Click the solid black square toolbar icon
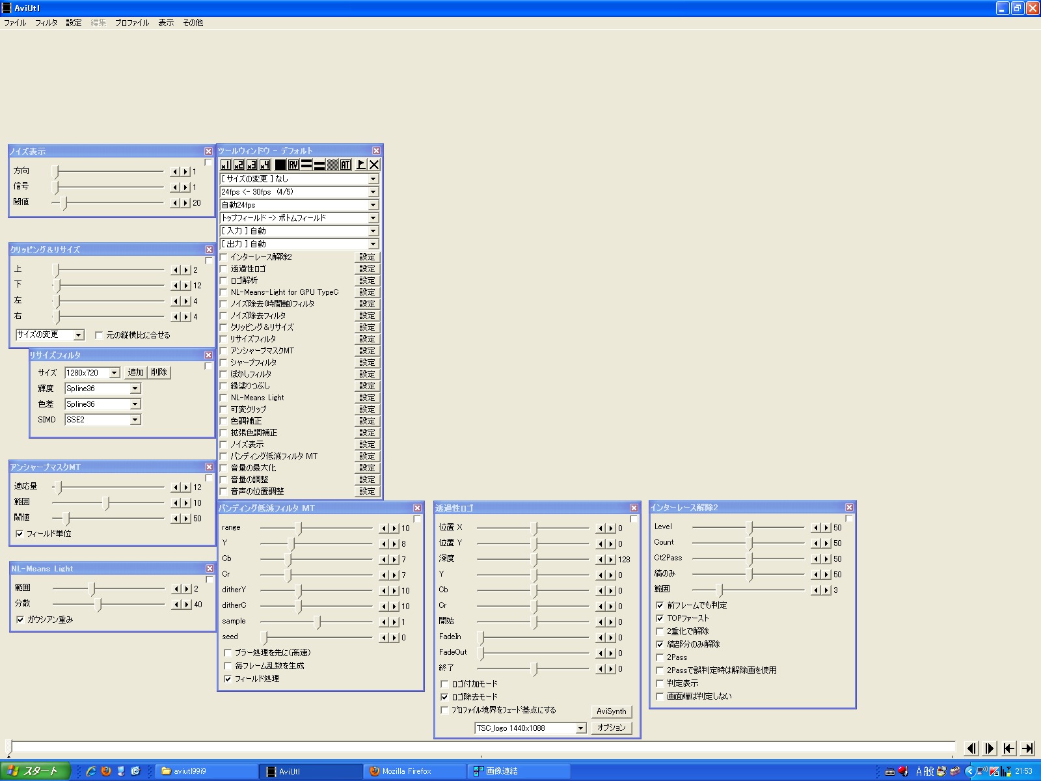This screenshot has height=781, width=1041. point(280,165)
